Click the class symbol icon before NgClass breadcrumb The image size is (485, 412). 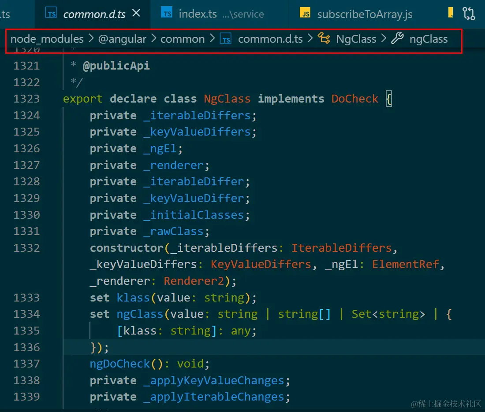pyautogui.click(x=324, y=38)
